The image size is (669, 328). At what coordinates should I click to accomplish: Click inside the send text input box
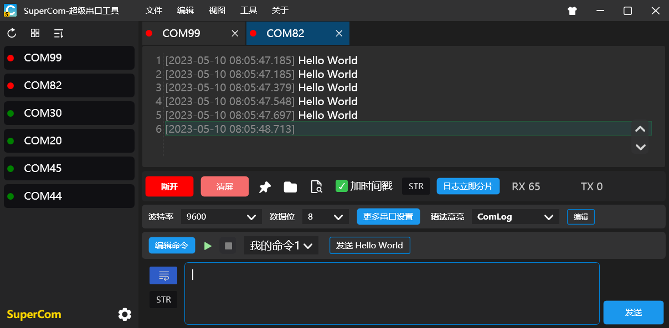392,293
